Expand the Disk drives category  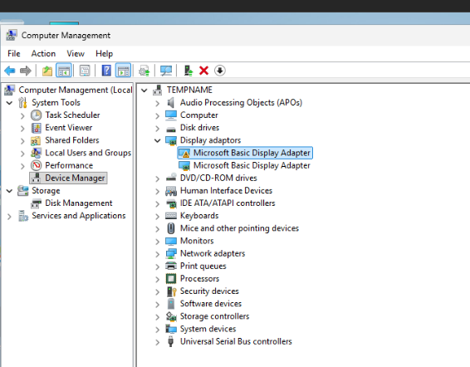(x=158, y=129)
